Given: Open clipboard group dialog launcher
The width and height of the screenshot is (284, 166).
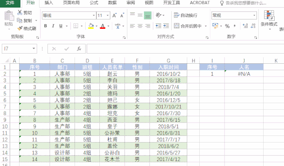Looking at the screenshot, I should coord(37,37).
